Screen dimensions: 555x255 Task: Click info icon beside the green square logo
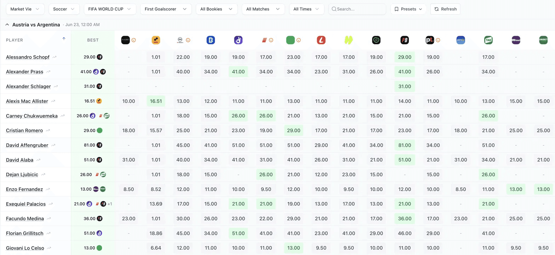[299, 40]
